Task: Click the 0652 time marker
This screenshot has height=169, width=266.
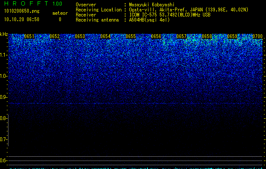Action: (55, 36)
